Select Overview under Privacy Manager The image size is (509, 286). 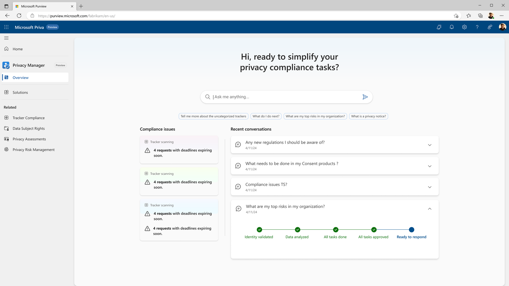click(35, 78)
